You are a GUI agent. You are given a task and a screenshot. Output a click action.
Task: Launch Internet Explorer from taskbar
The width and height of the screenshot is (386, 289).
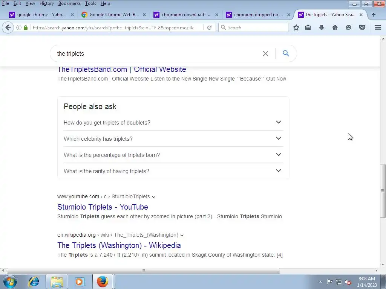pos(34,281)
